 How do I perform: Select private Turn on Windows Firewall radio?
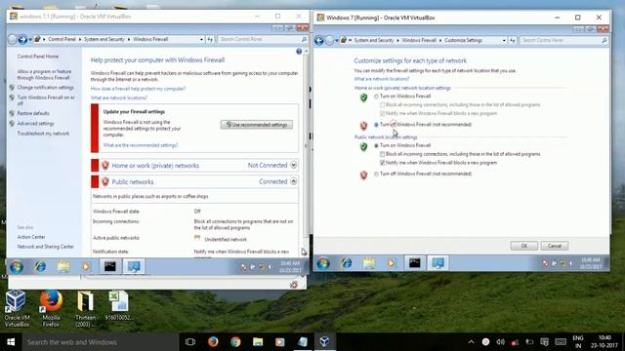click(x=376, y=97)
